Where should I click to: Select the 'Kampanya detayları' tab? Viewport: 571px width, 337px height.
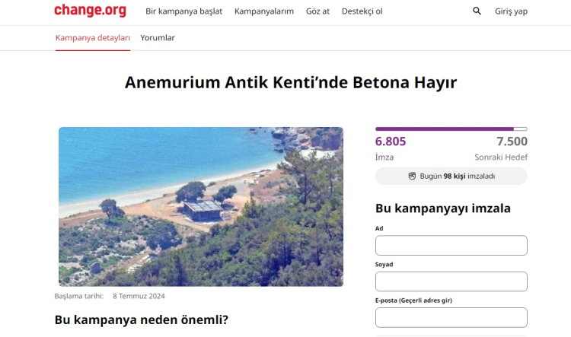92,38
